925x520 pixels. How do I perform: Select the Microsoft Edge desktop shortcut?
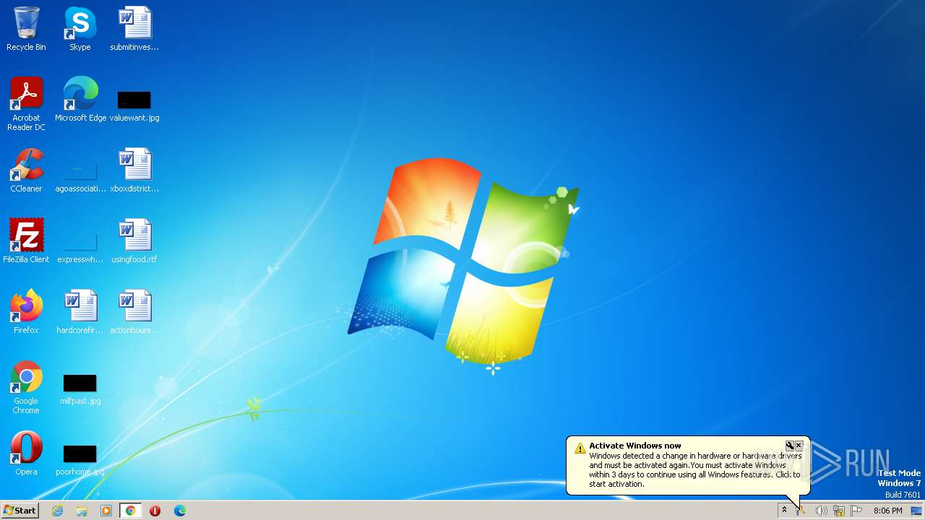coord(80,100)
